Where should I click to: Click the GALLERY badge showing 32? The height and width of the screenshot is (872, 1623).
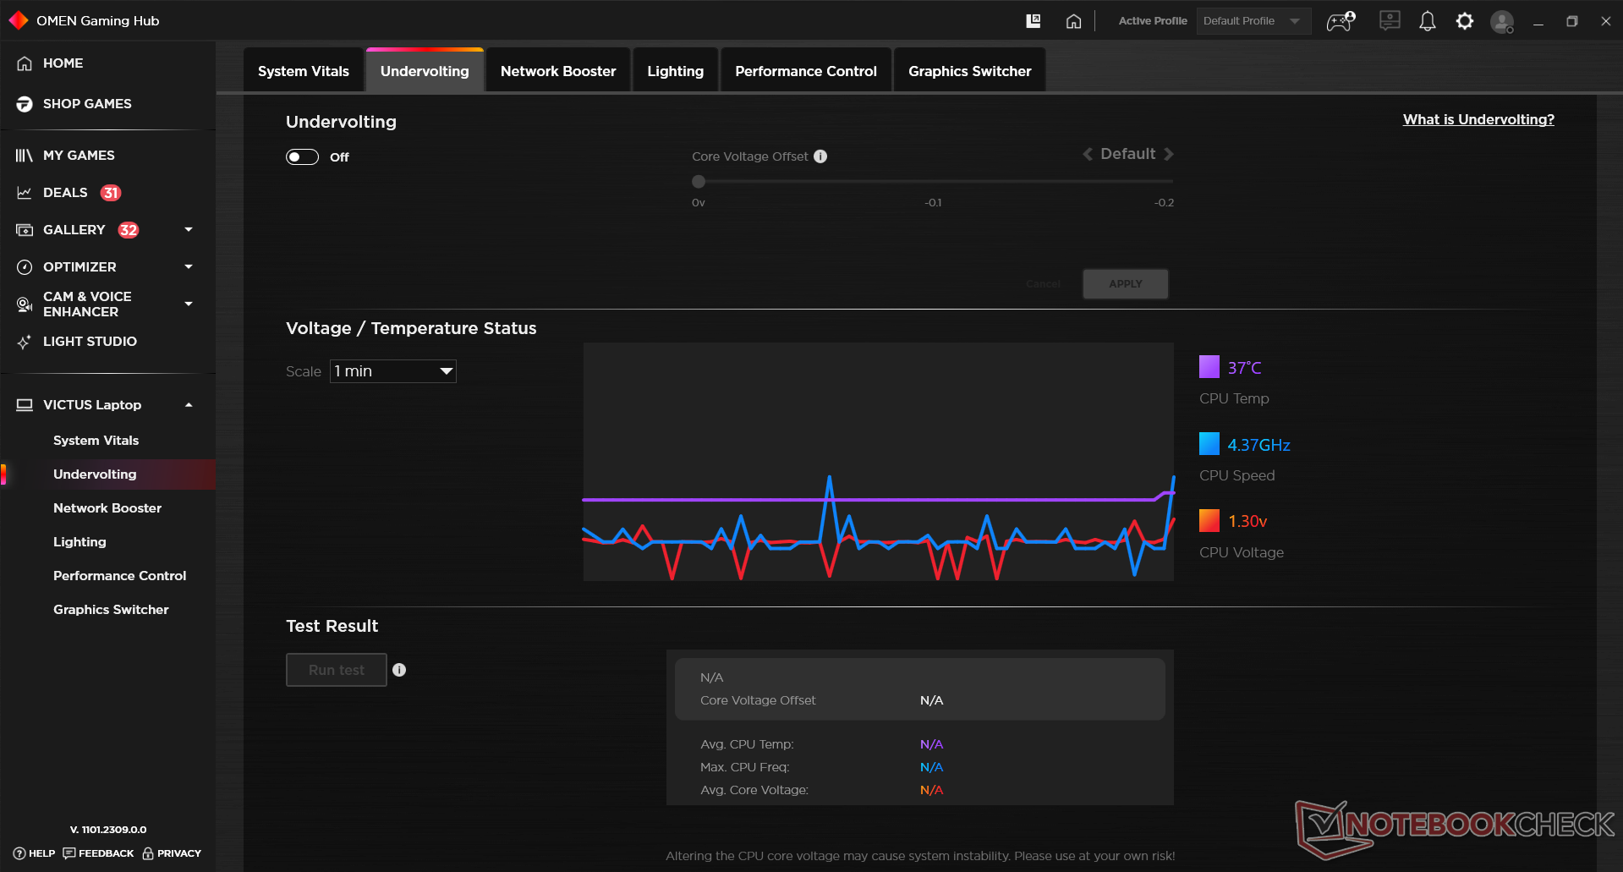click(129, 230)
